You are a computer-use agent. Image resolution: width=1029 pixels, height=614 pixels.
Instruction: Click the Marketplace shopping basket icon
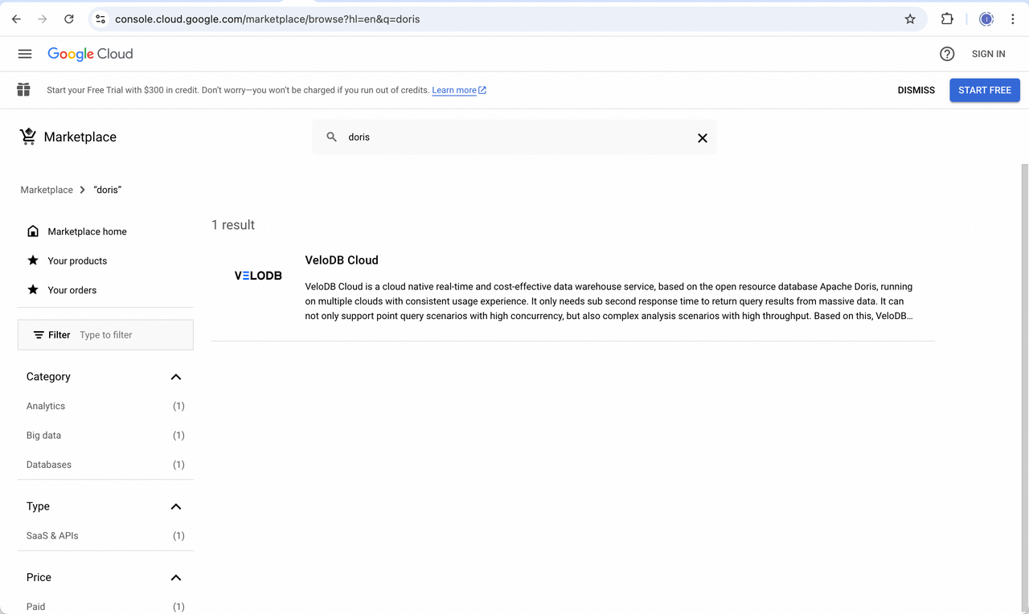[x=28, y=136]
